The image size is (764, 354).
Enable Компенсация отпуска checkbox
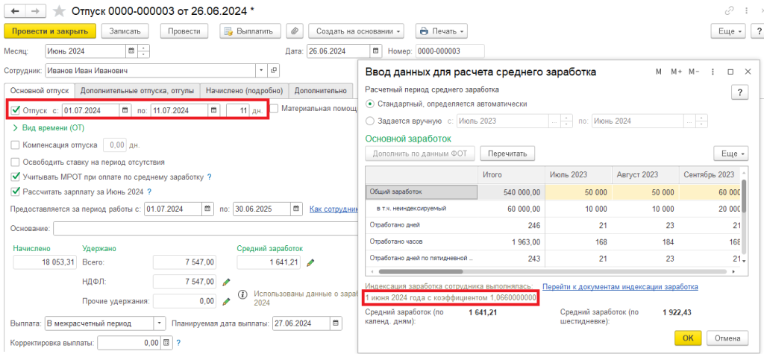[16, 145]
